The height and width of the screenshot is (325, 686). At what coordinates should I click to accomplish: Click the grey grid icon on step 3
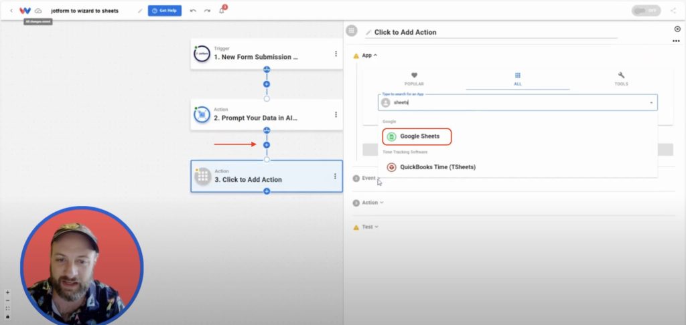tap(202, 176)
